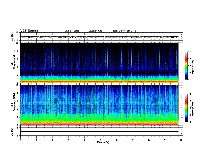Click the 'Dec. 8, 2016' date label

coord(72,31)
